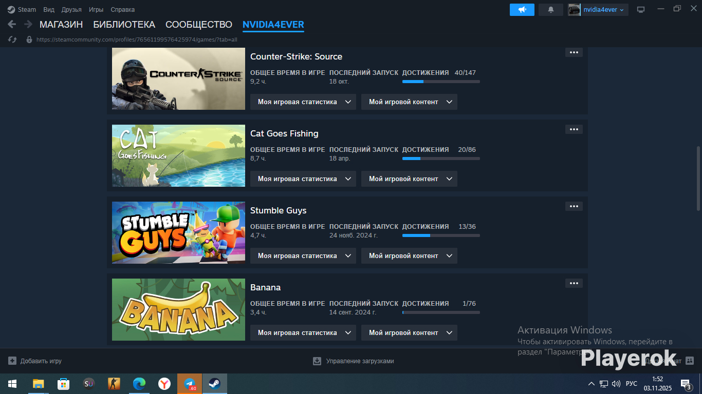Open the СООБЩЕСТВО tab

(x=199, y=25)
